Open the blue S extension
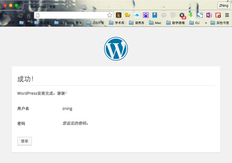The image size is (232, 163). 200,15
